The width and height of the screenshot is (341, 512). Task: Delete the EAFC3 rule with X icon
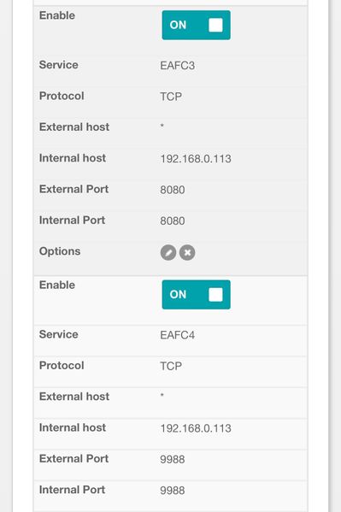187,253
